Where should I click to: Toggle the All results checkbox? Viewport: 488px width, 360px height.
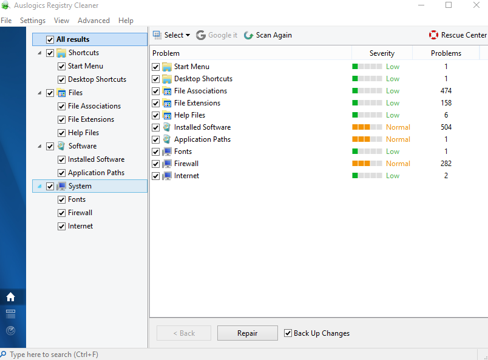pyautogui.click(x=50, y=39)
